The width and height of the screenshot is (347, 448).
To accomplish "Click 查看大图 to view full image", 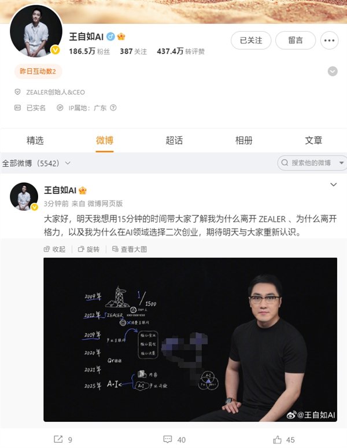I will tap(130, 249).
